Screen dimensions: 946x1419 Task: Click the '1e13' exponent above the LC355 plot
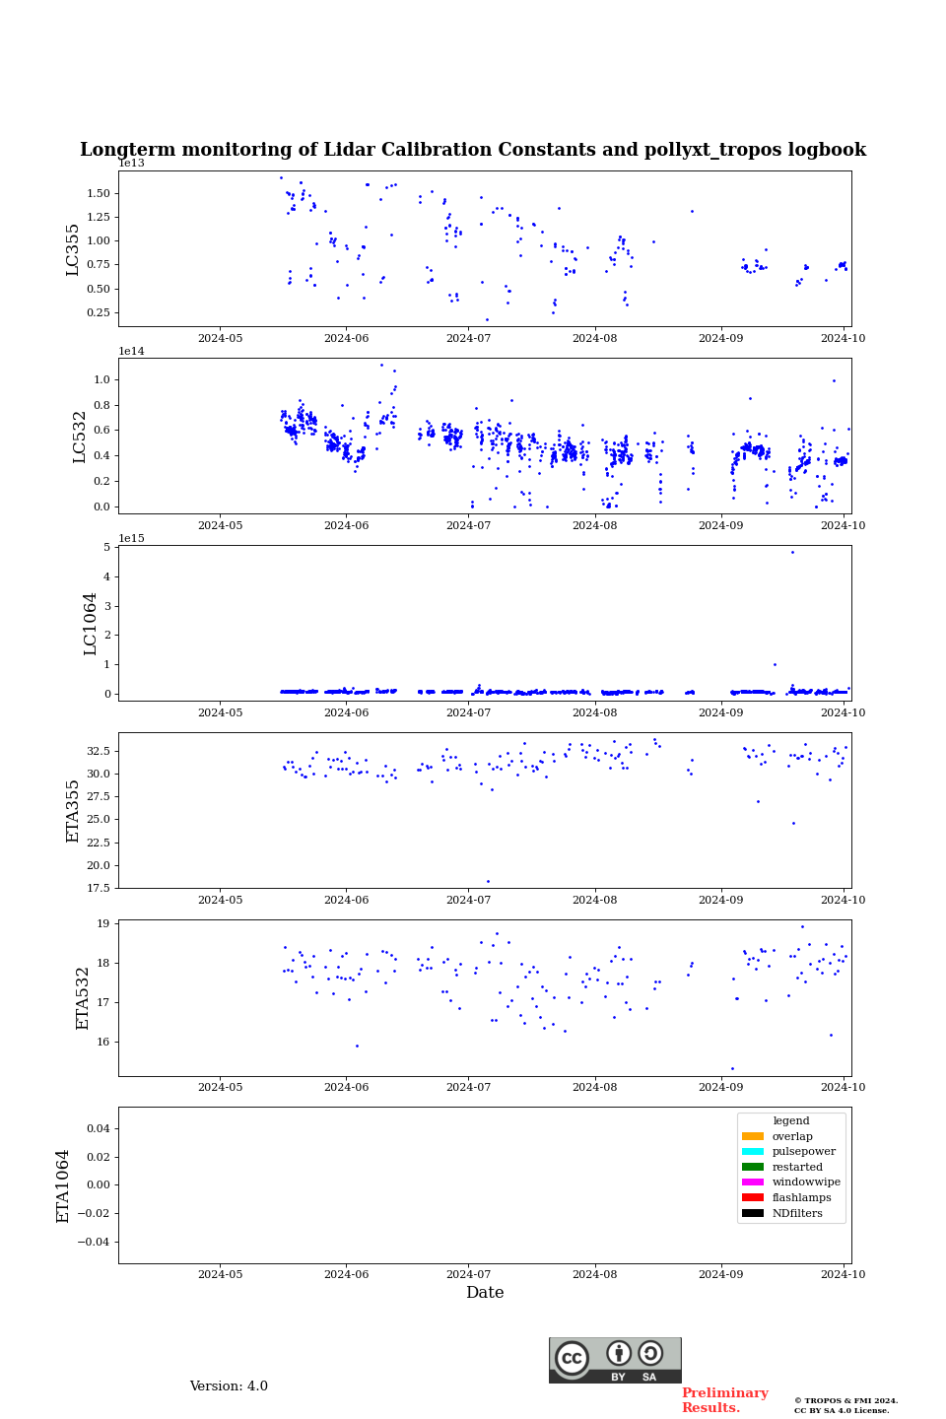[x=131, y=164]
